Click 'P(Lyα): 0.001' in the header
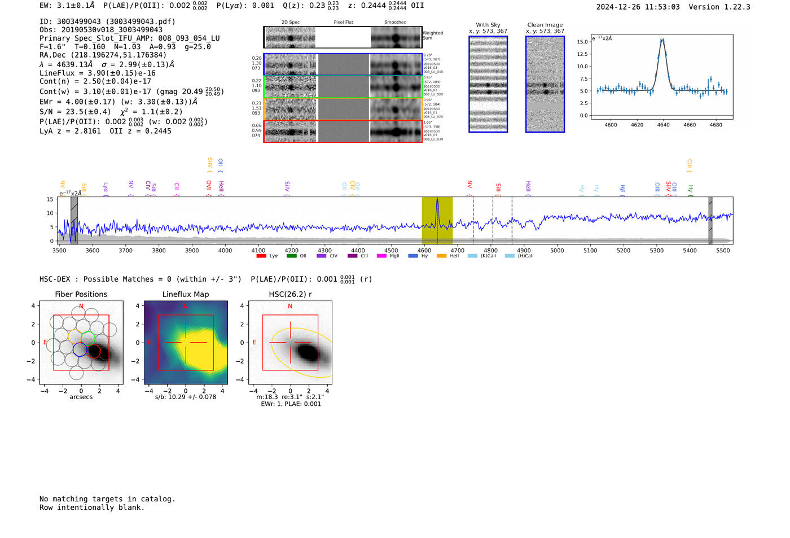The height and width of the screenshot is (538, 790). (245, 6)
